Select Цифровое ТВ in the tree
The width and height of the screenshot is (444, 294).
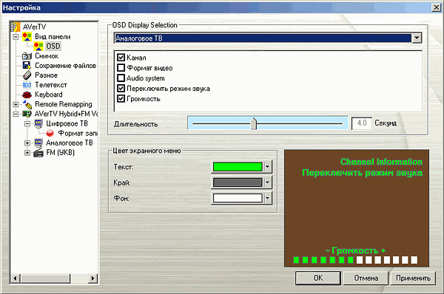click(67, 123)
